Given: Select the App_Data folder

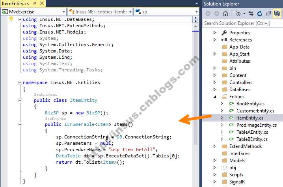Looking at the screenshot, I should (239, 47).
